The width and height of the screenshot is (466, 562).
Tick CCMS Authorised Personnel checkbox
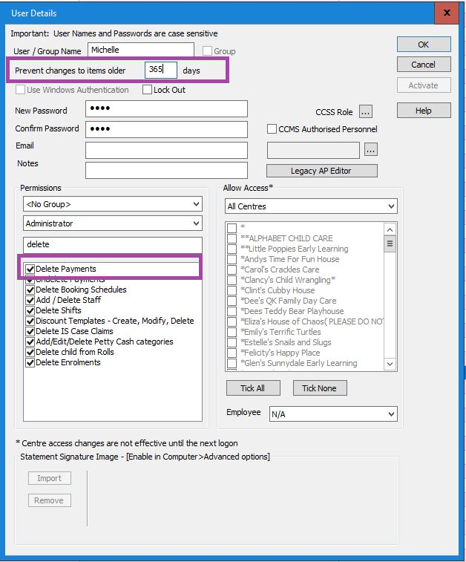pyautogui.click(x=272, y=129)
